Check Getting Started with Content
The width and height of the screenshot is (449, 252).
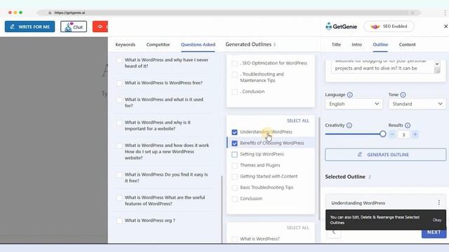(234, 176)
